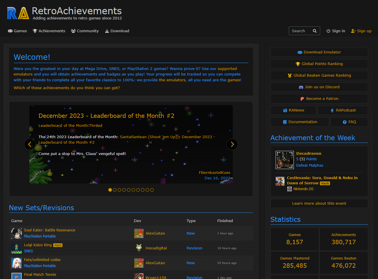Viewport: 378px width, 279px height.
Task: Click the Nintendo DS console icon
Action: point(289,189)
